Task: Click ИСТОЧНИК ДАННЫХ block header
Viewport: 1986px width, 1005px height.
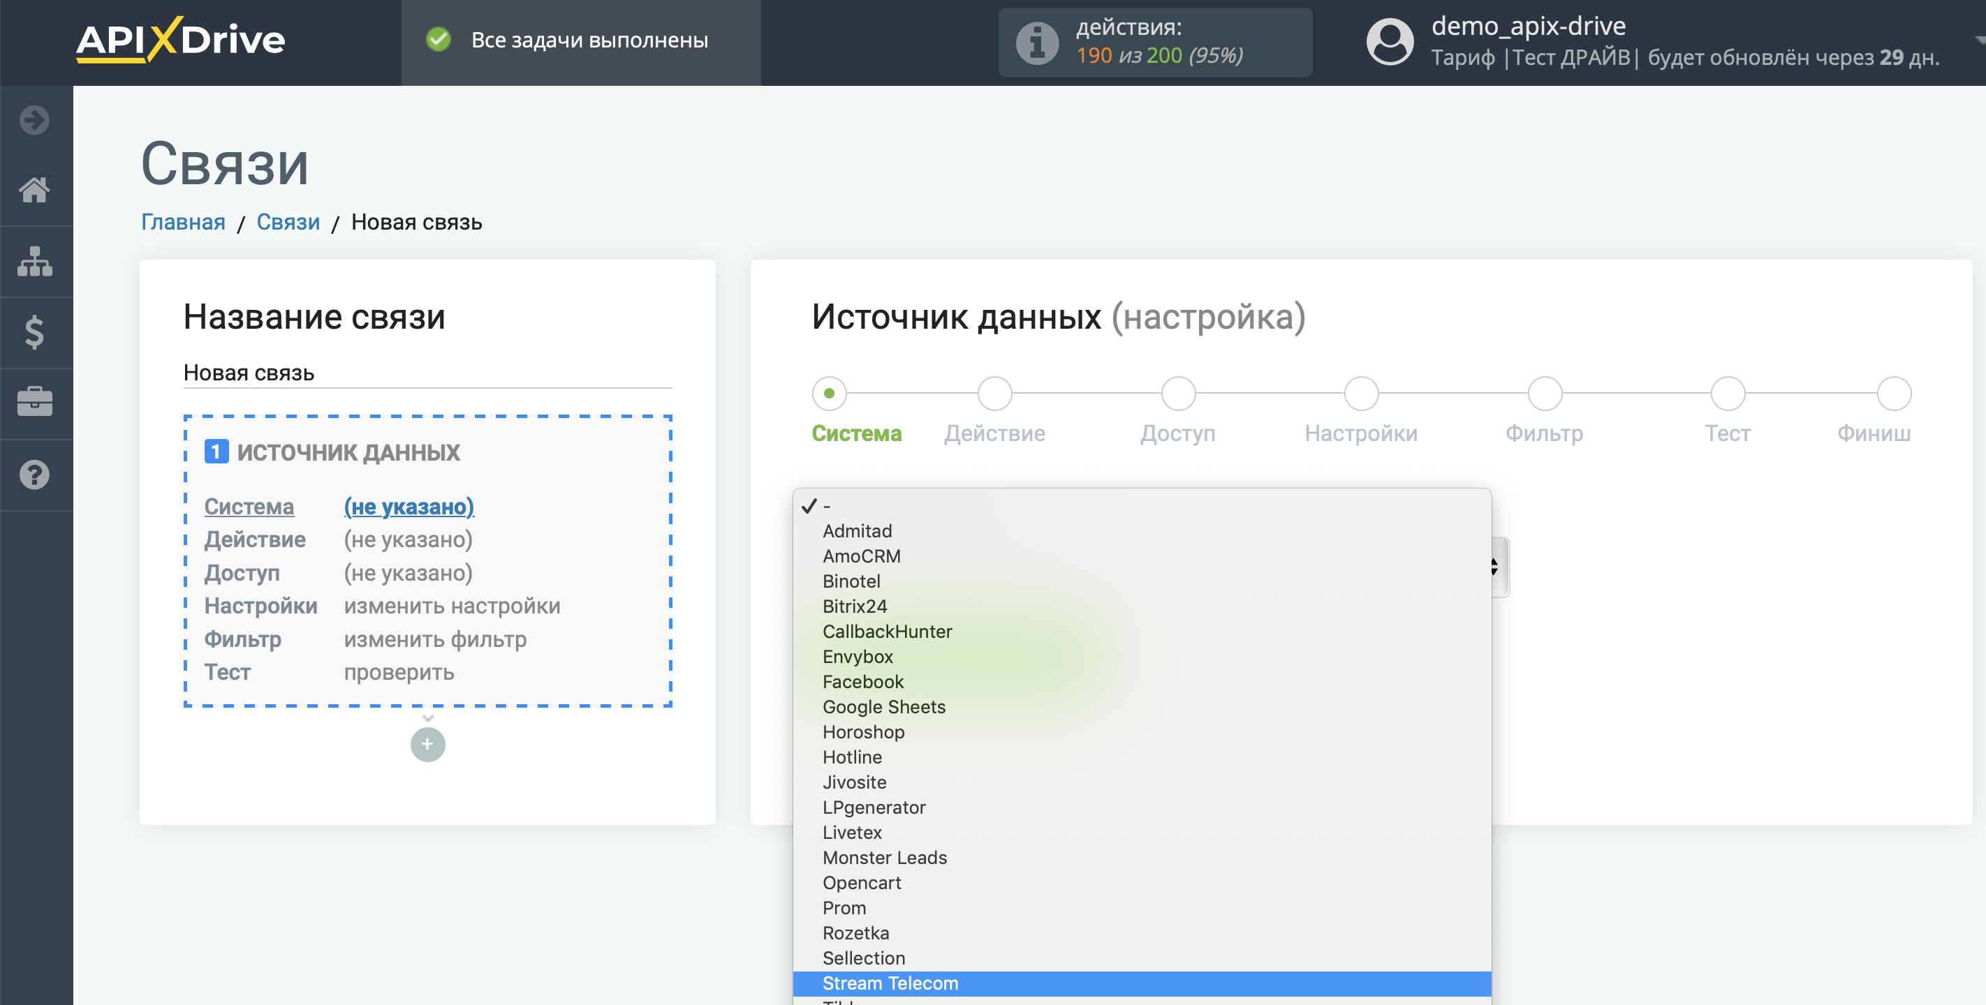Action: [x=348, y=452]
